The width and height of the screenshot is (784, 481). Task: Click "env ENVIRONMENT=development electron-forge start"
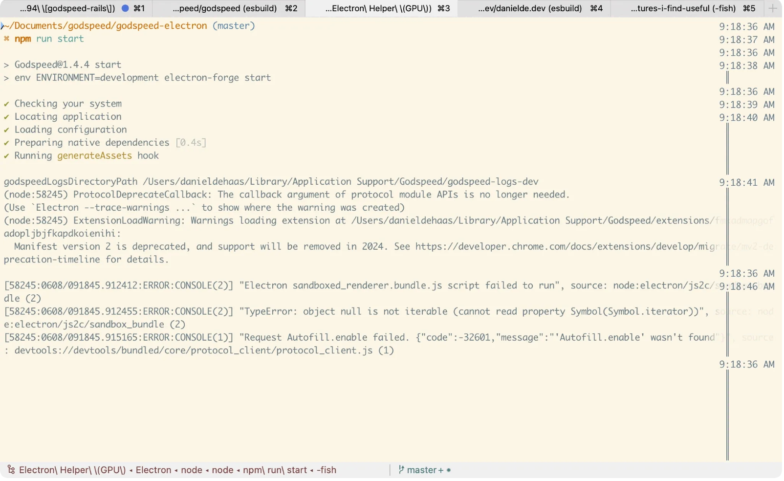coord(143,78)
